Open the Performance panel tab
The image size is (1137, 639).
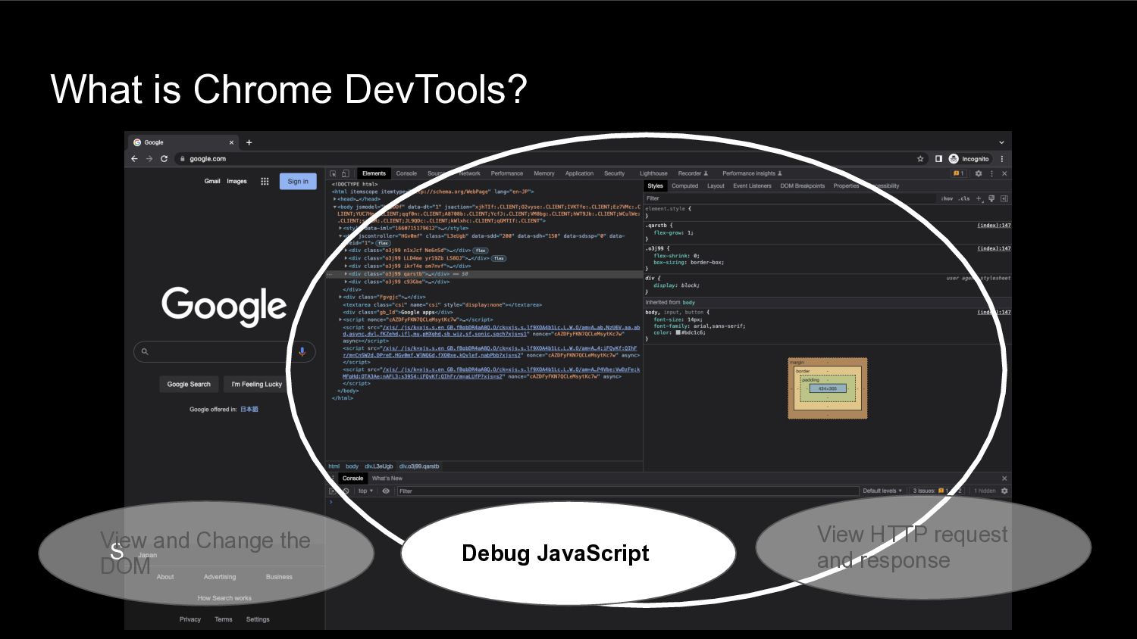pyautogui.click(x=506, y=173)
